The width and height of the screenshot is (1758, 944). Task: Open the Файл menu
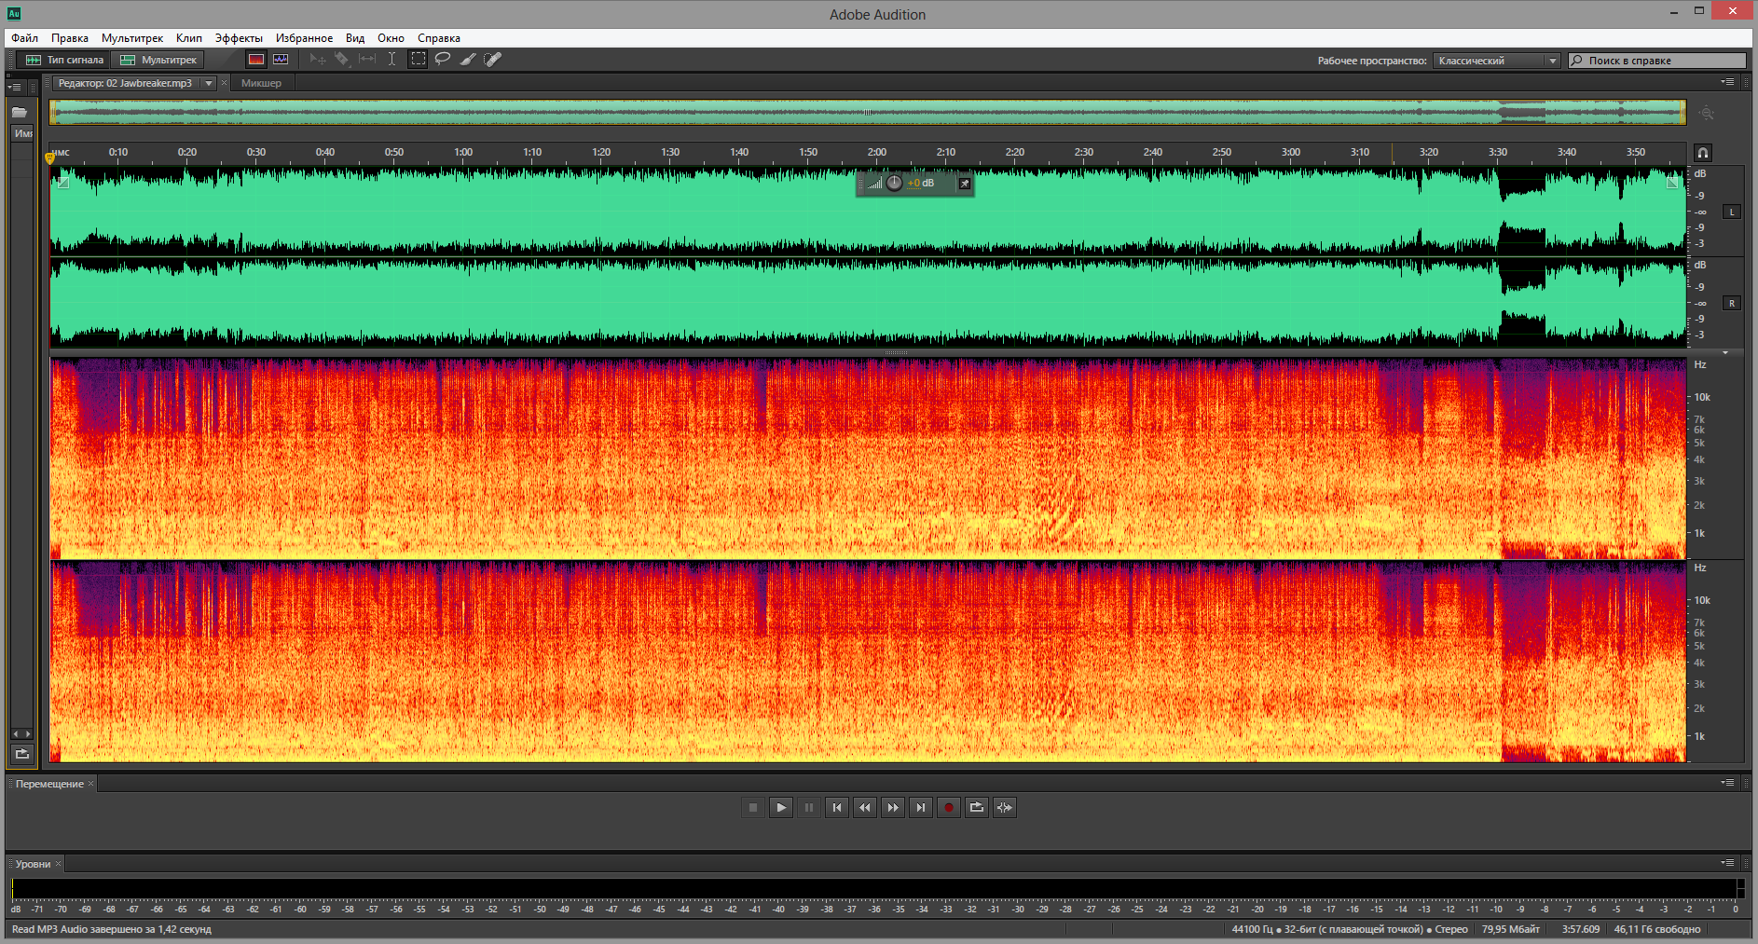coord(25,38)
